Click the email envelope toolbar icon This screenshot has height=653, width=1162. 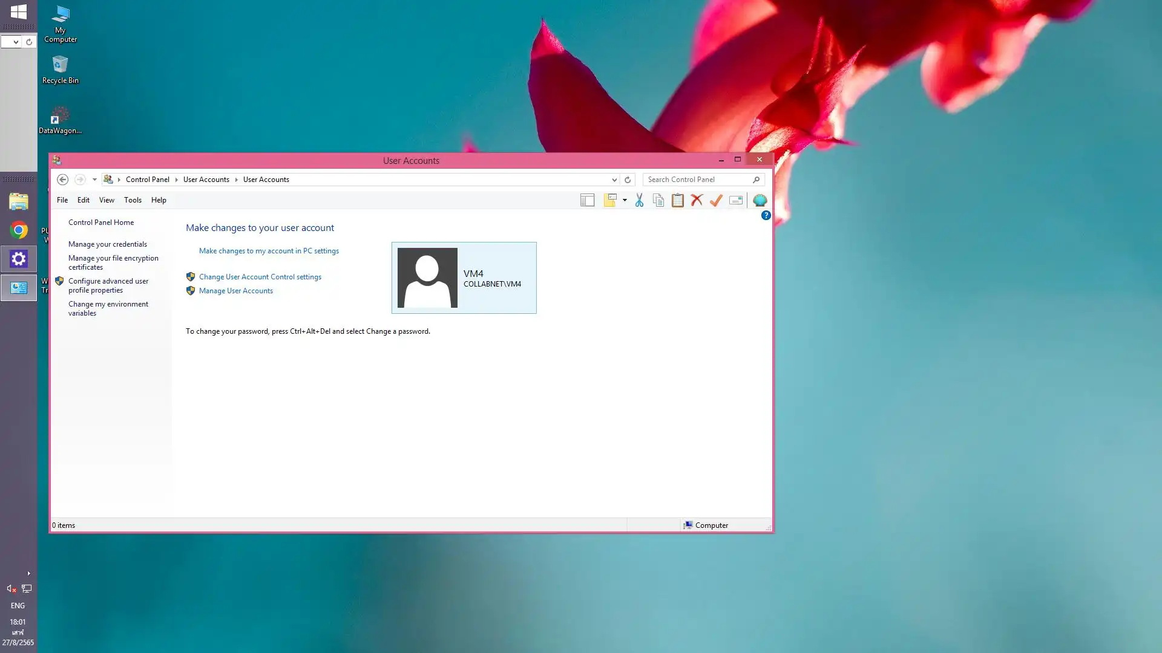(x=736, y=200)
